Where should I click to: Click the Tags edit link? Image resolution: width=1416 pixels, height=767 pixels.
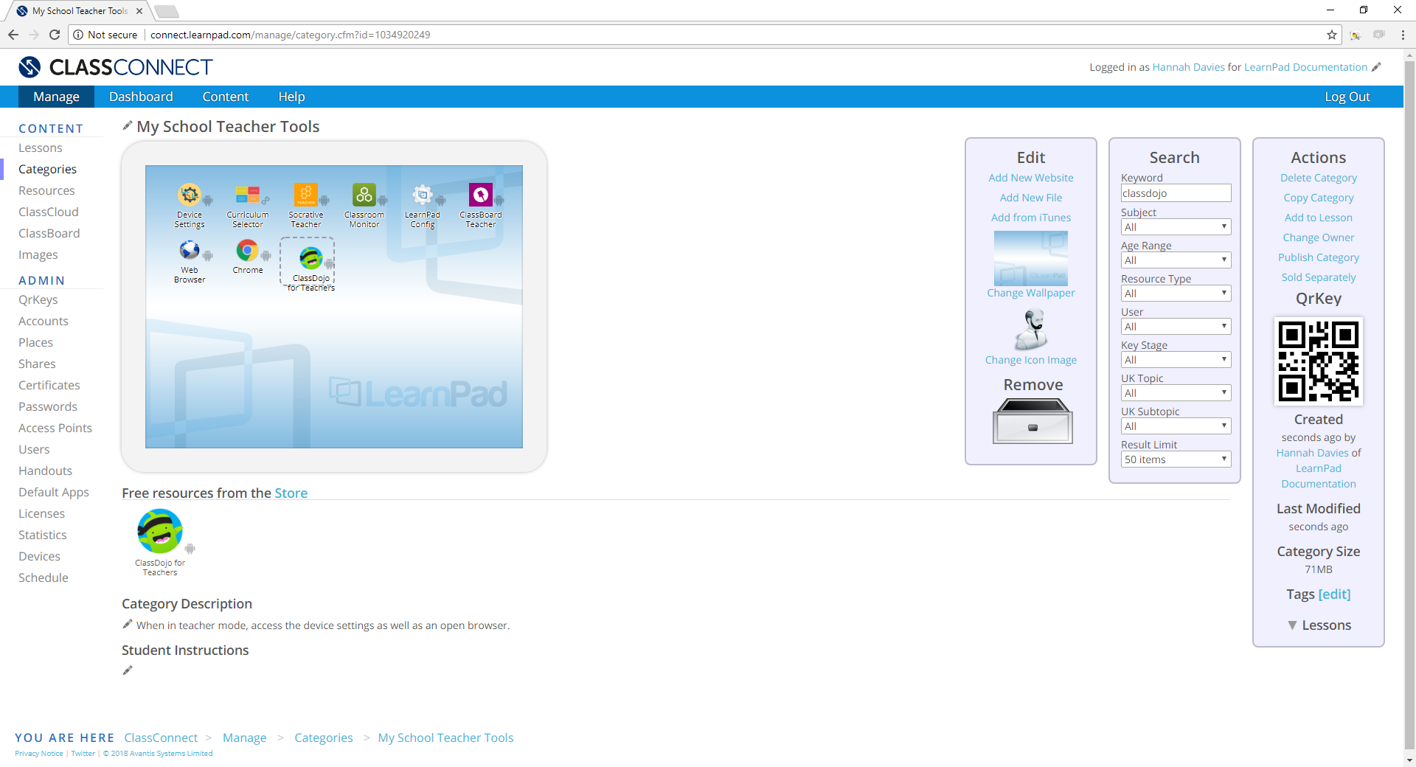pyautogui.click(x=1334, y=594)
